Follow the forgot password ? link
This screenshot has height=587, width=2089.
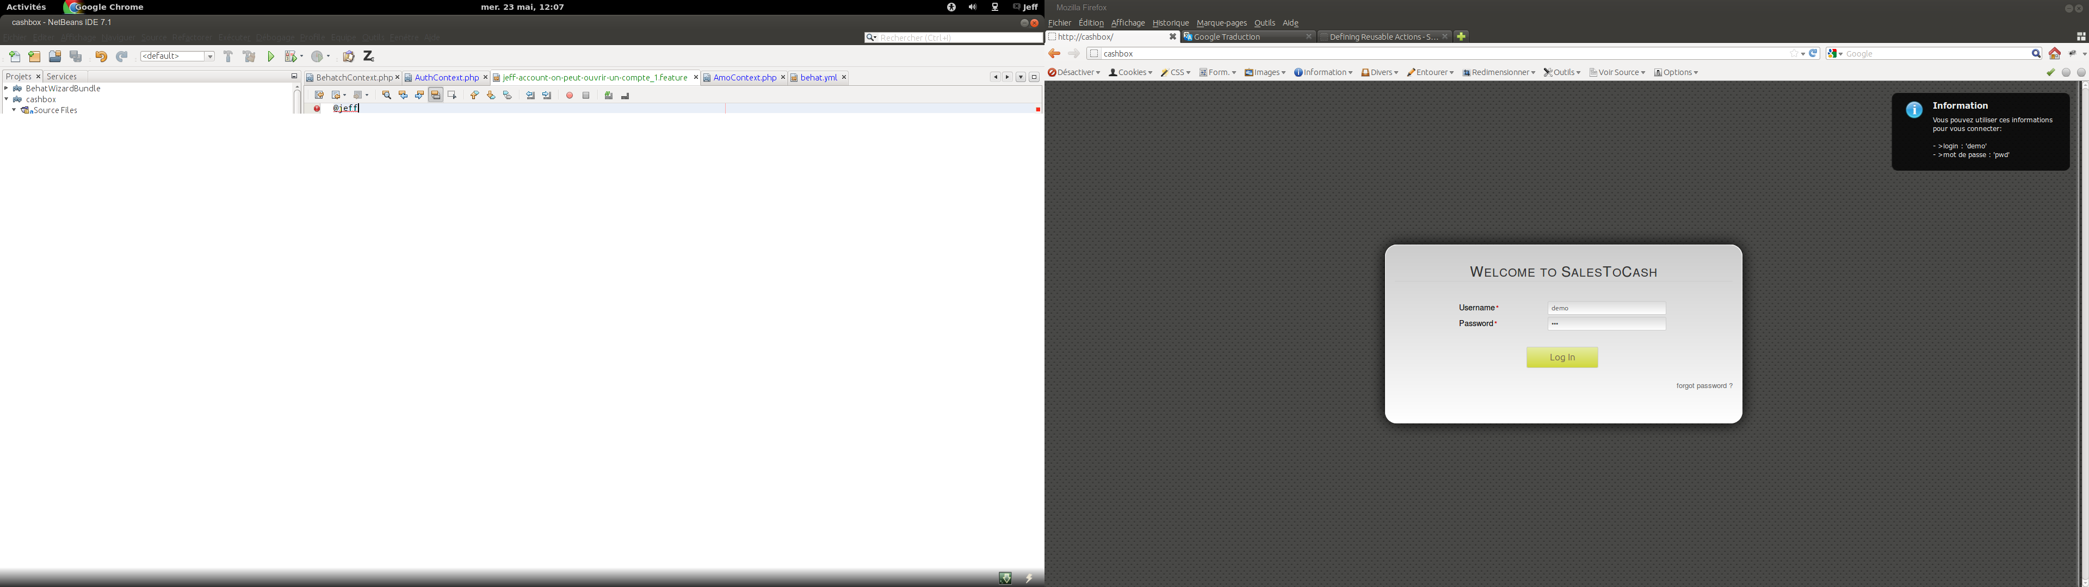pyautogui.click(x=1704, y=386)
